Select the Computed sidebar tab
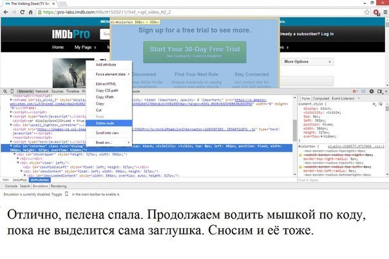Screen dimensions: 389x259 coord(321,98)
